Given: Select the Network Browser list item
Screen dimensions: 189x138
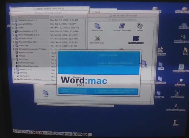Looking at the screenshot, I should (26, 52).
